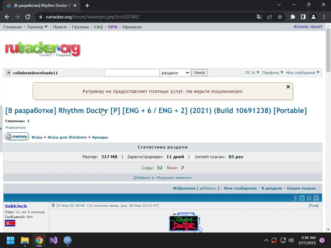Viewport: 331px width, 248px height.
Task: Open a new browser tab
Action: pos(87,5)
